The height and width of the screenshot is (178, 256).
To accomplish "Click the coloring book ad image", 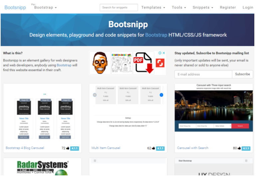I will point(122,63).
